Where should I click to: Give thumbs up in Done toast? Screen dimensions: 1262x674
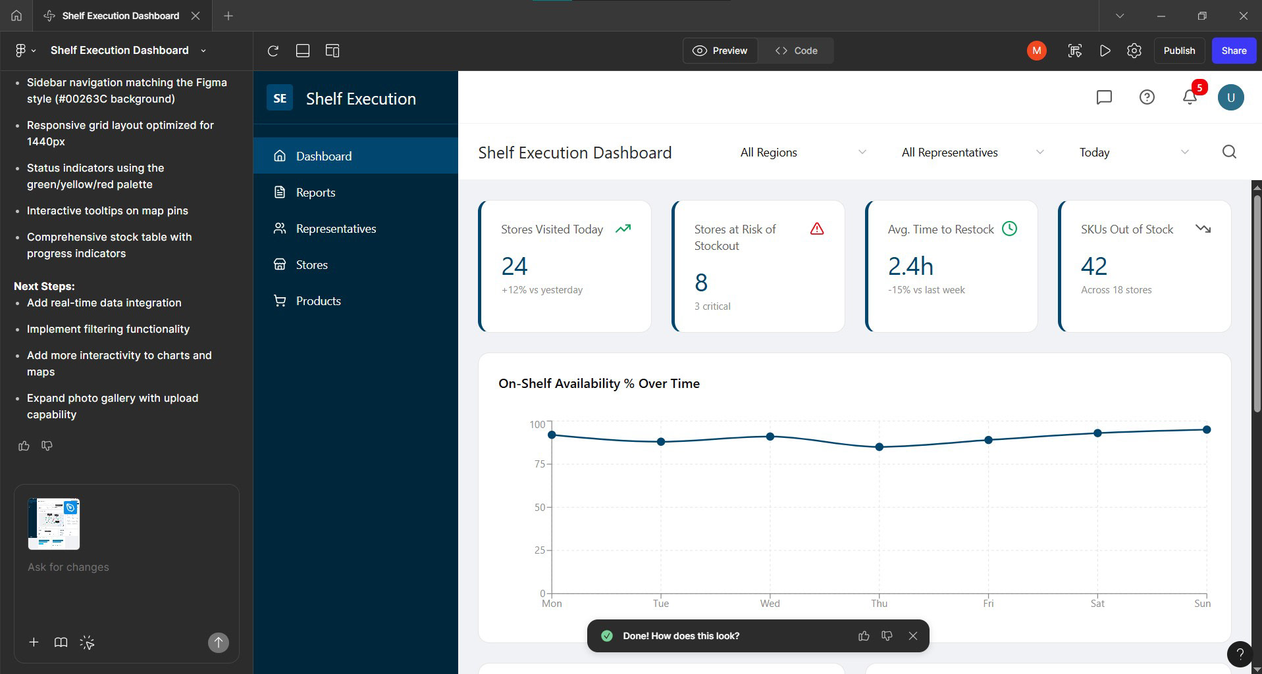tap(864, 636)
